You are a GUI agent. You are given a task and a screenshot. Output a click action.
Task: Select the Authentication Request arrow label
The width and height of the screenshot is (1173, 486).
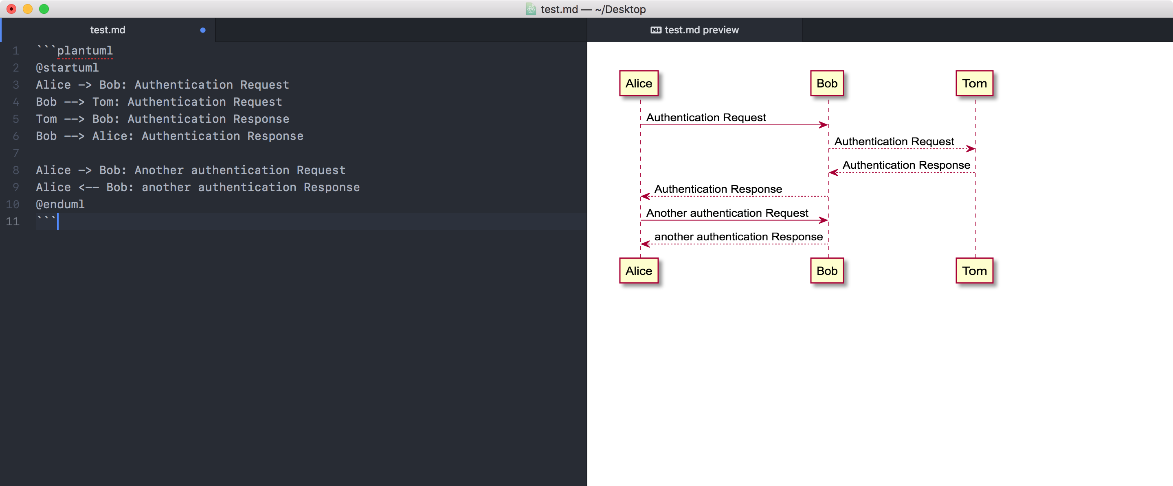tap(705, 117)
